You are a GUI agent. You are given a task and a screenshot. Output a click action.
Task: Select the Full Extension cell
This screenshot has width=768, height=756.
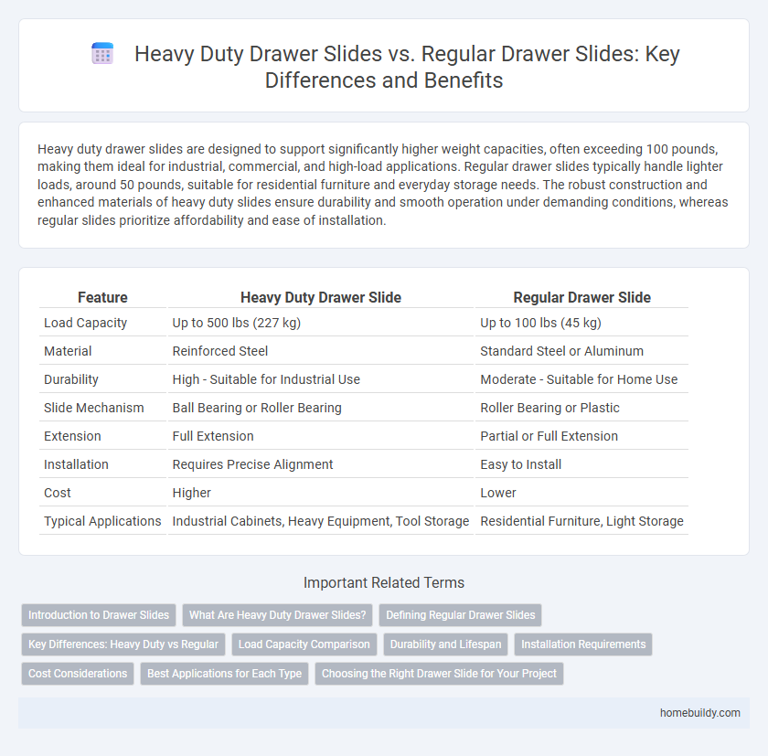[320, 436]
